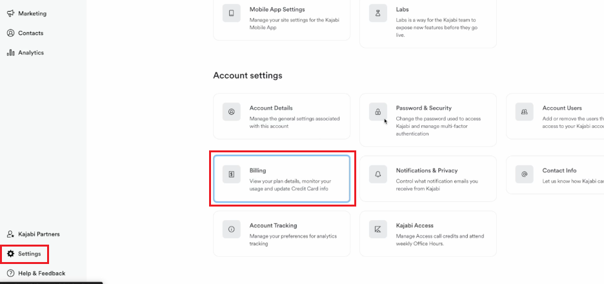Open the Password & Security title
The height and width of the screenshot is (284, 604).
coord(424,108)
